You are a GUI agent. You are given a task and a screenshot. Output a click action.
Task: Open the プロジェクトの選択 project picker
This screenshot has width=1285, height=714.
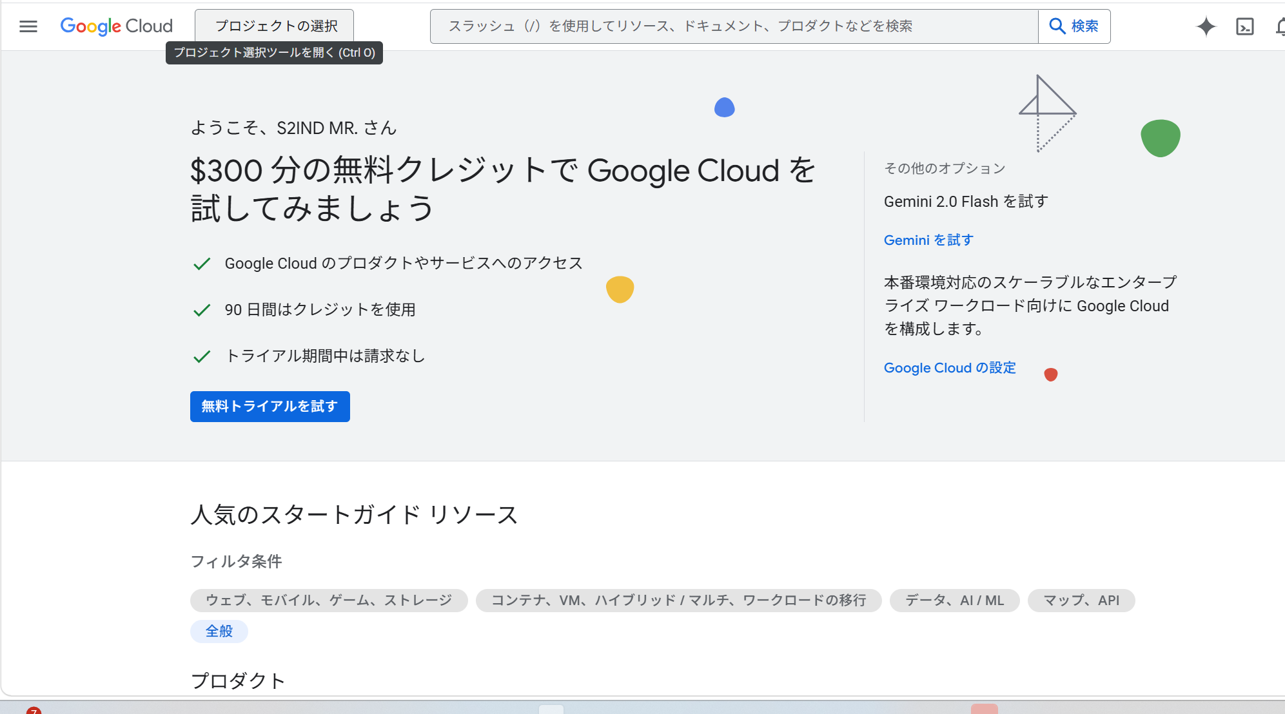coord(275,26)
